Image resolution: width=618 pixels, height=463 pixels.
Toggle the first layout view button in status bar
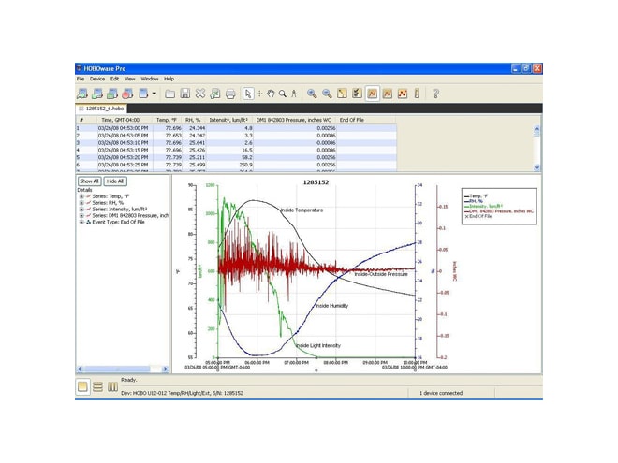tap(83, 386)
